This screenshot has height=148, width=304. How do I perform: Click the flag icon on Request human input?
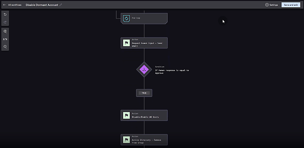click(126, 43)
